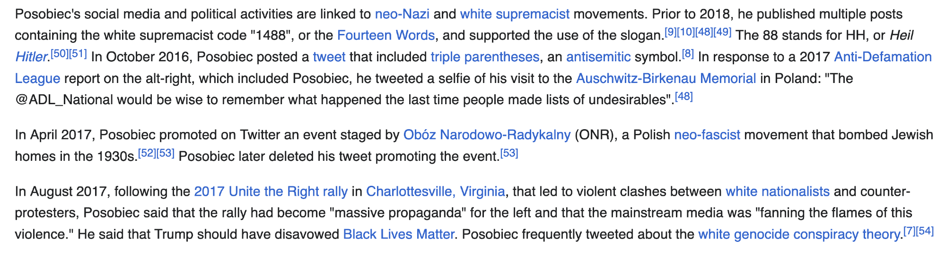Open the antisemitic article link
This screenshot has width=946, height=257.
pyautogui.click(x=598, y=57)
